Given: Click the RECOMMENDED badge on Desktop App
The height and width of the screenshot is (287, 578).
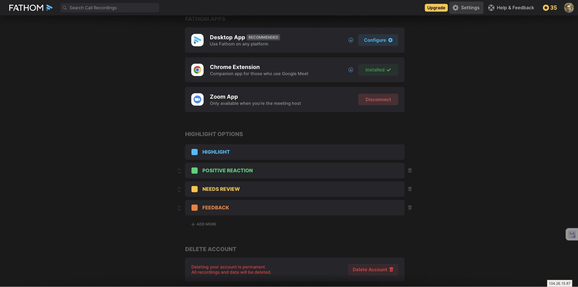Looking at the screenshot, I should point(263,37).
